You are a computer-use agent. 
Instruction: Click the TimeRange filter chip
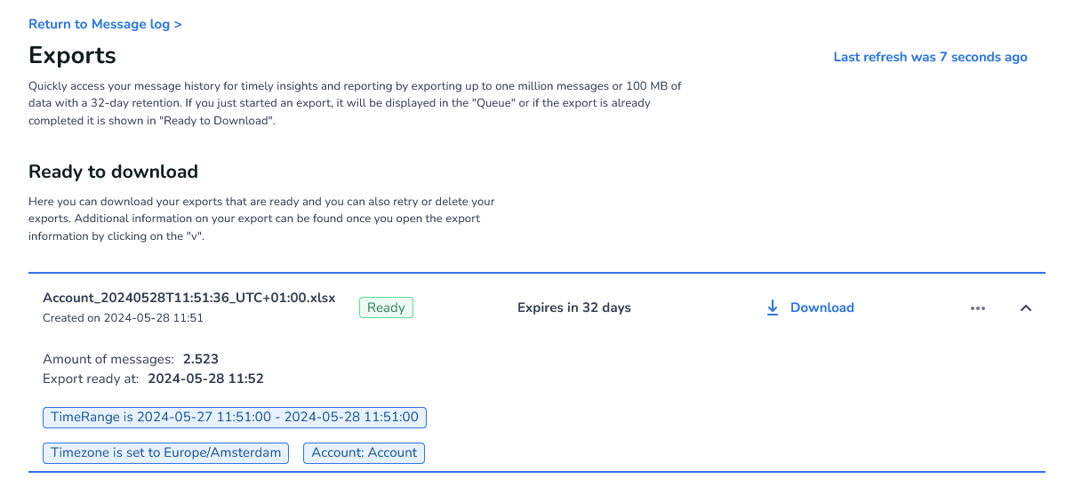click(x=235, y=417)
